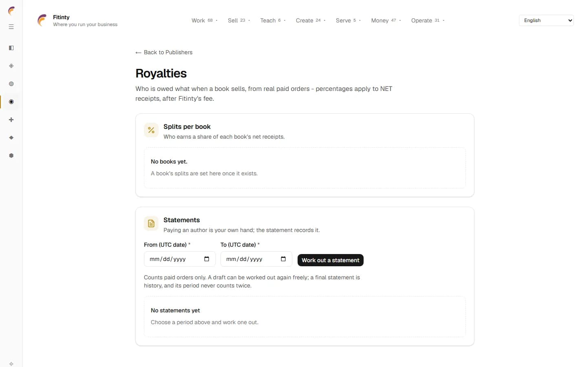The image size is (587, 367).
Task: Open the calendar picker for From date
Action: pyautogui.click(x=207, y=259)
